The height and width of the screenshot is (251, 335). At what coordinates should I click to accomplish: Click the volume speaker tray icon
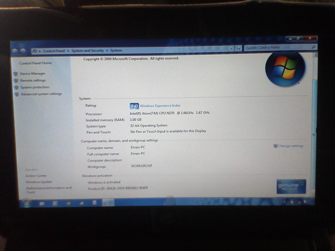[304, 202]
